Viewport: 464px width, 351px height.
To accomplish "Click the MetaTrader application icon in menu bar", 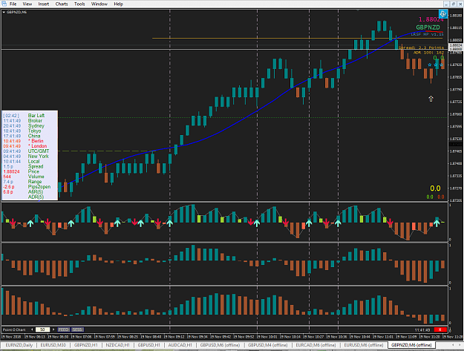I will tap(4, 4).
